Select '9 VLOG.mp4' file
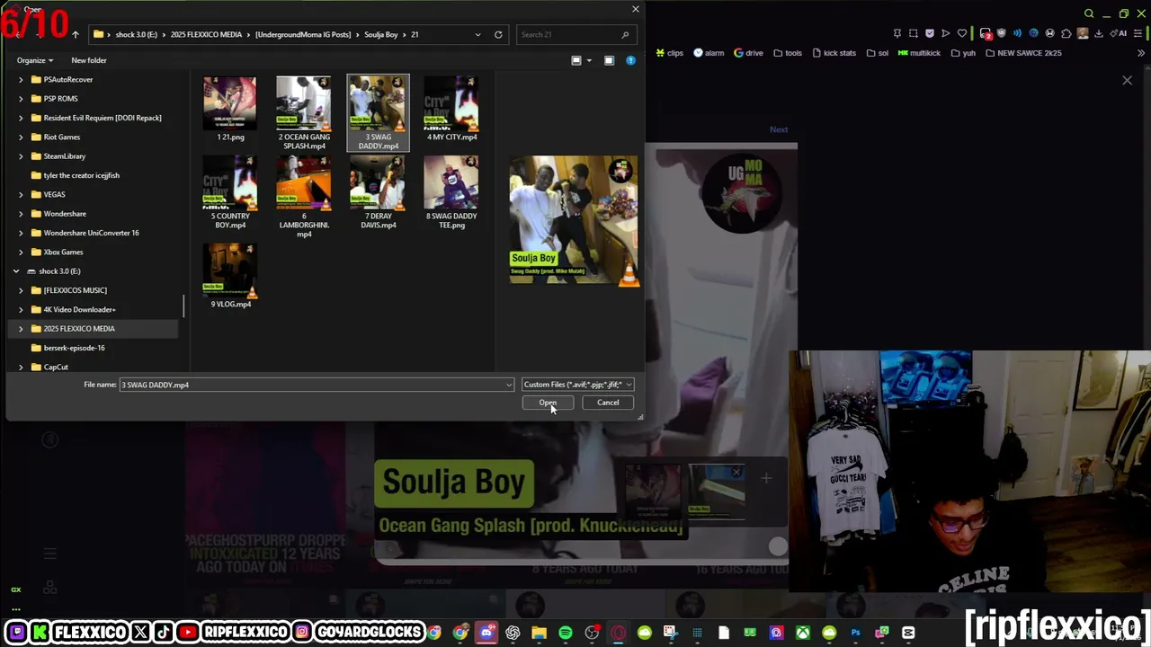This screenshot has width=1151, height=647. (230, 276)
